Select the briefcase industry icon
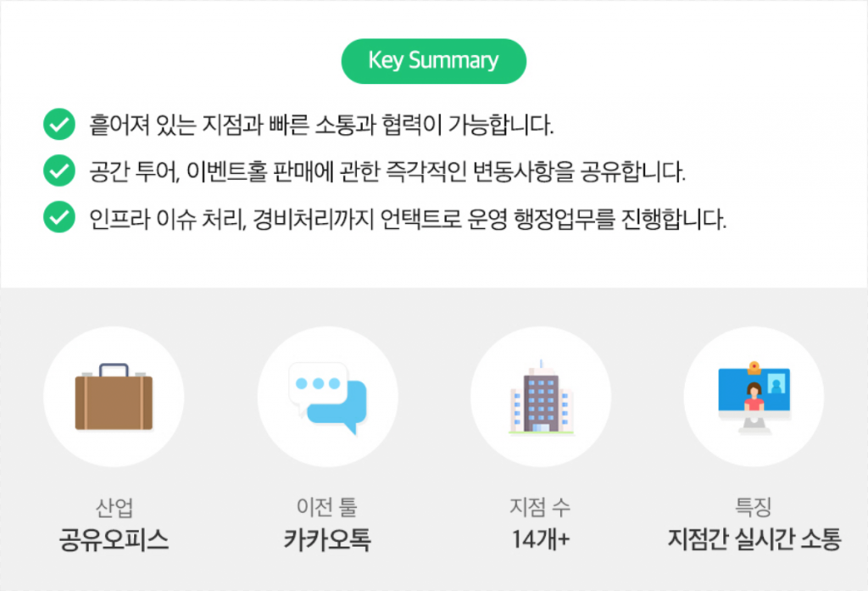 coord(114,397)
